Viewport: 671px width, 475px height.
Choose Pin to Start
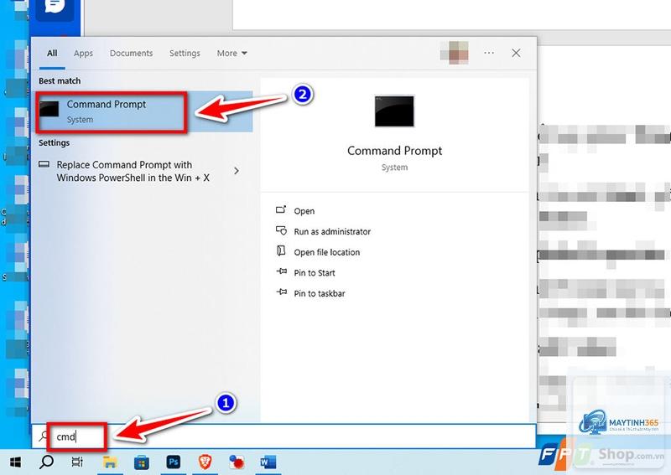pyautogui.click(x=314, y=273)
